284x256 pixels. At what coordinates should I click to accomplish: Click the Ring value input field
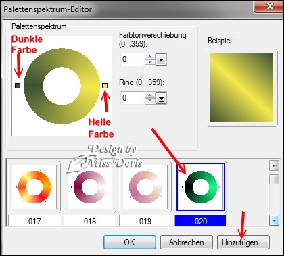click(133, 98)
